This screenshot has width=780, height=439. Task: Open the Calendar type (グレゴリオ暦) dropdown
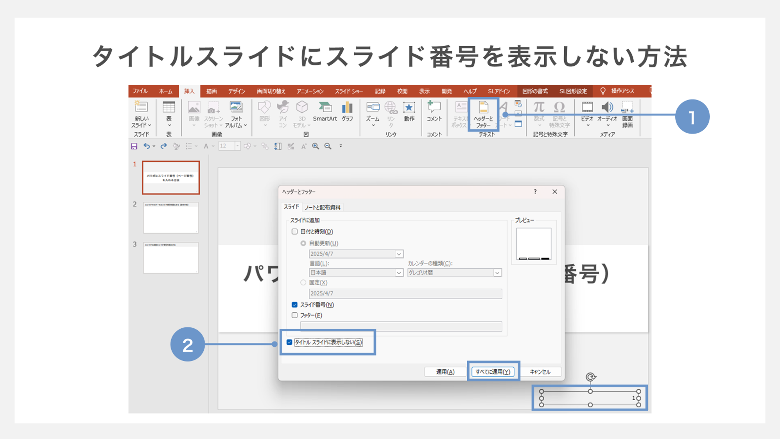tap(497, 273)
